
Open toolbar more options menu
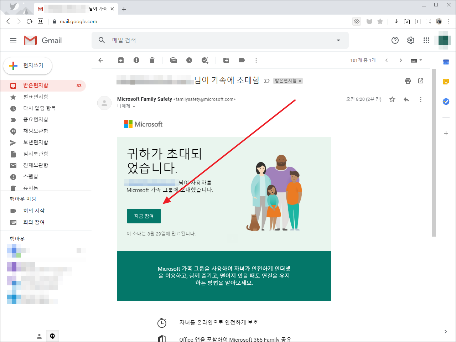click(x=256, y=60)
